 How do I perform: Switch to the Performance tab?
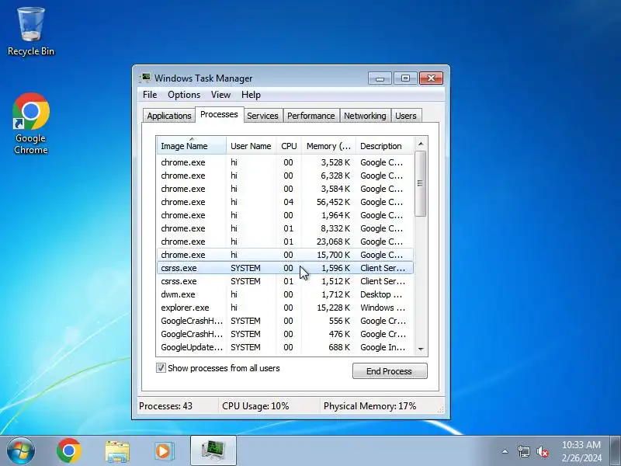click(311, 116)
